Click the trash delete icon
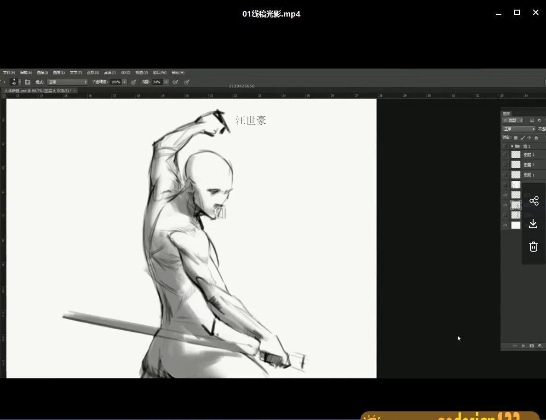546x420 pixels. [533, 247]
